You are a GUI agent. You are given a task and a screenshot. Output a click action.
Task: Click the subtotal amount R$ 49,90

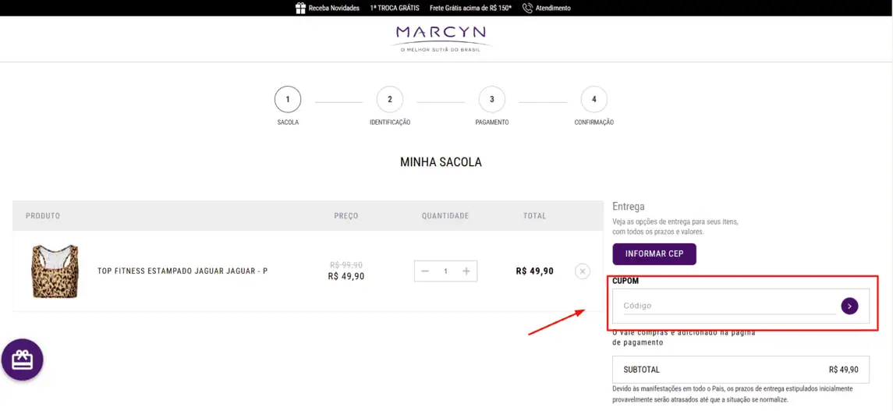coord(843,370)
